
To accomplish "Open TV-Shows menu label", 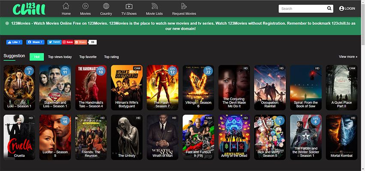I will (129, 14).
